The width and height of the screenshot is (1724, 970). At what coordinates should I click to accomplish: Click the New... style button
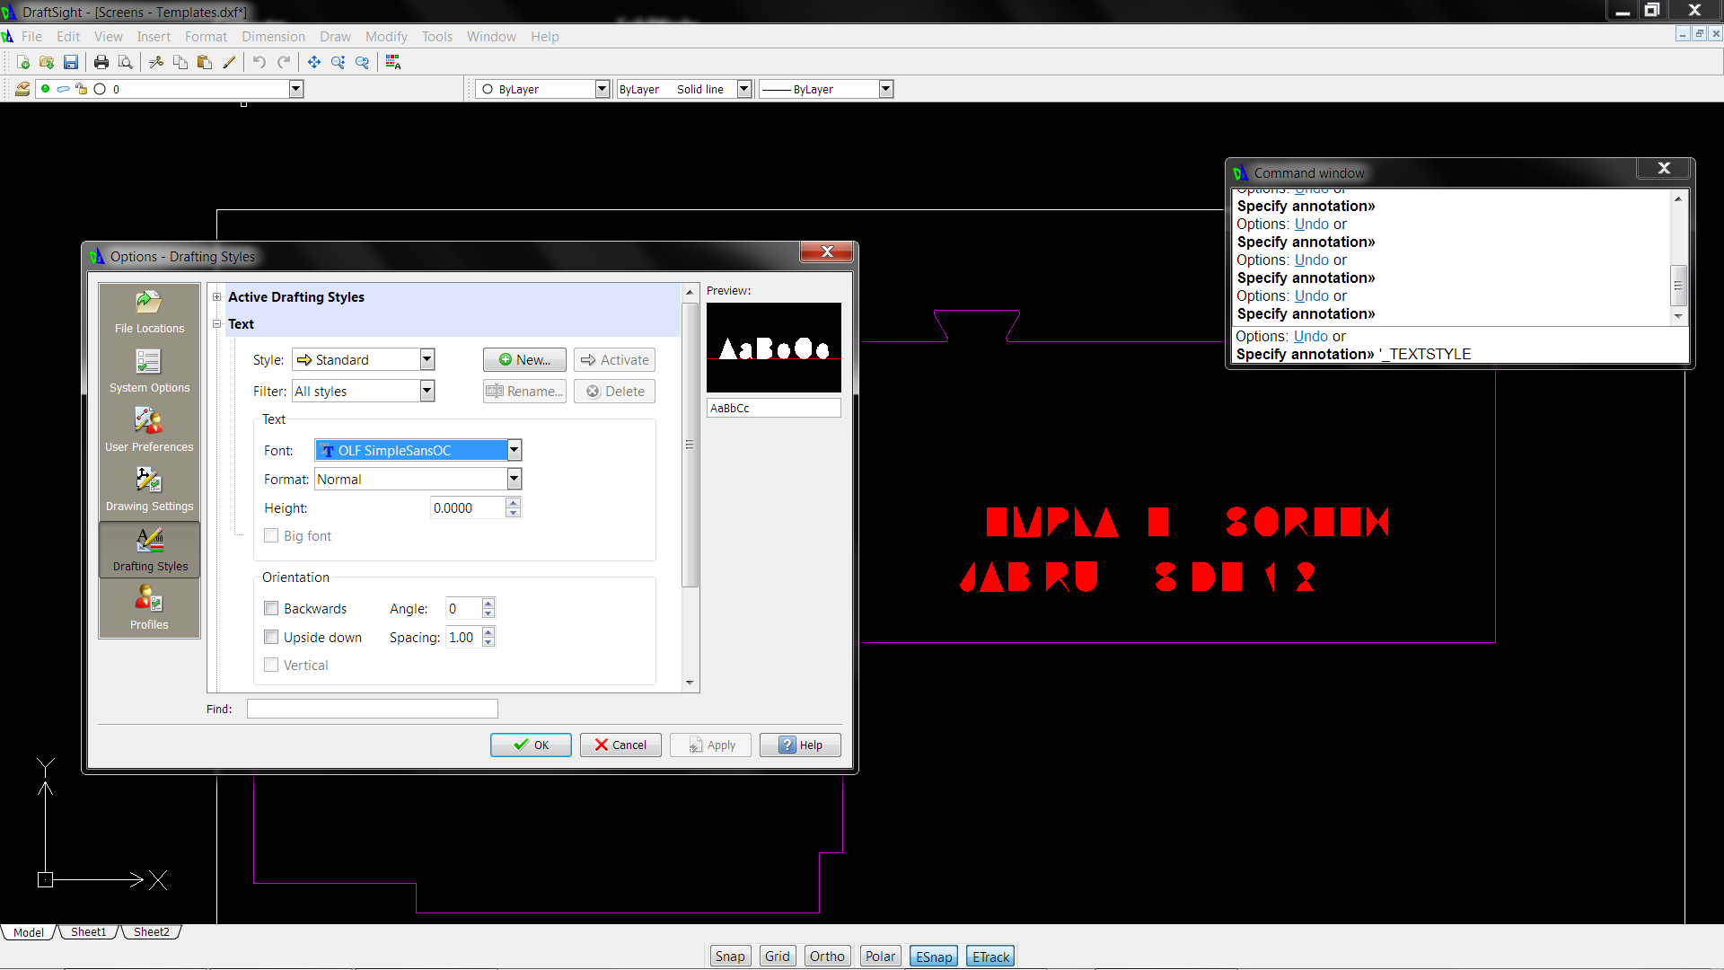[524, 360]
